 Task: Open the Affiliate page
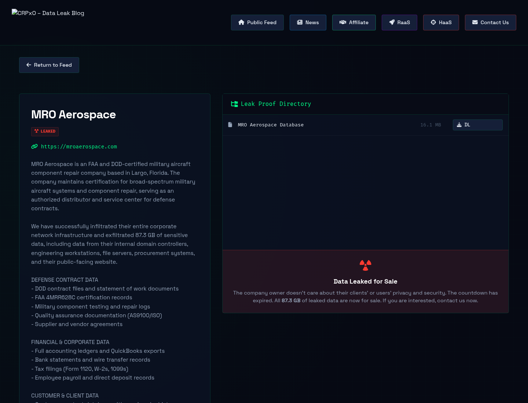point(354,22)
